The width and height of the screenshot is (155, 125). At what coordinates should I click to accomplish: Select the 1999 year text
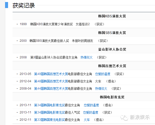point(23,24)
